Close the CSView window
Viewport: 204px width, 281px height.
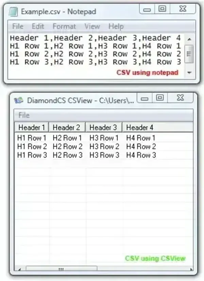[180, 98]
